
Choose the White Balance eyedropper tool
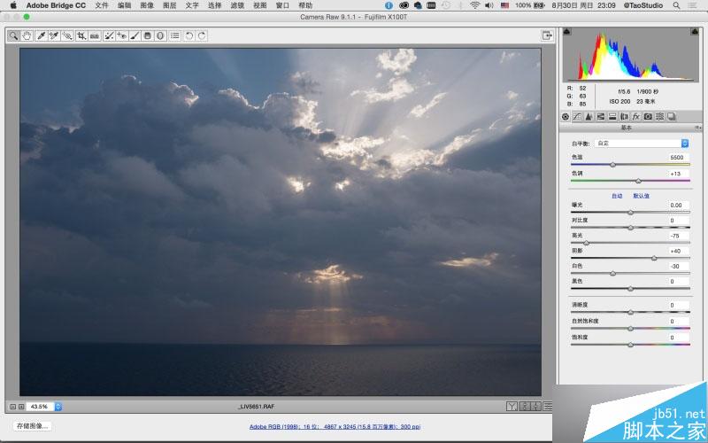[x=41, y=35]
